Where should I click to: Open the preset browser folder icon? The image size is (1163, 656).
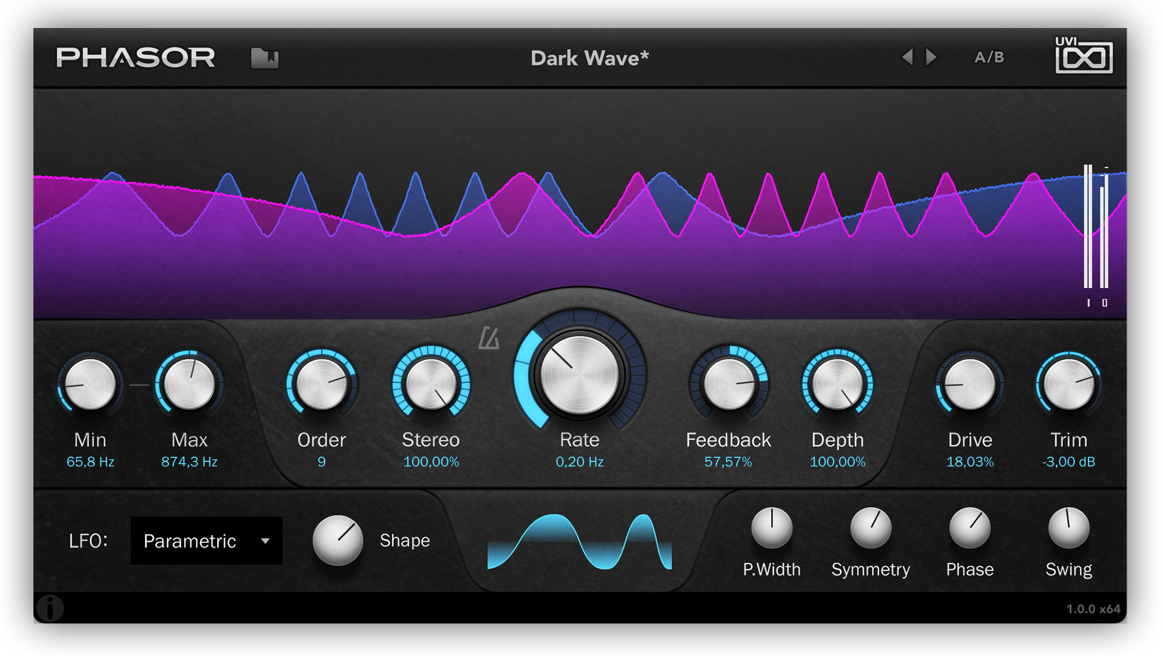[264, 58]
